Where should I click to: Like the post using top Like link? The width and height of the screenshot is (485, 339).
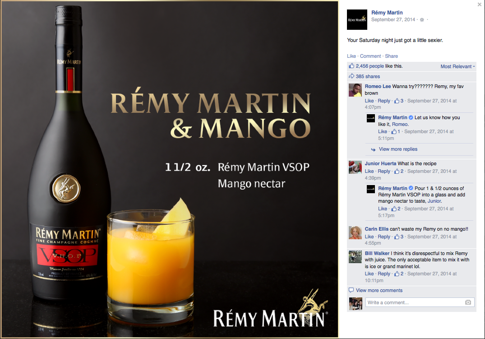(x=351, y=56)
